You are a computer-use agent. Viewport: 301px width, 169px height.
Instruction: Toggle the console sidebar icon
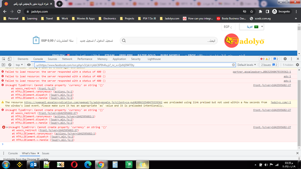(x=3, y=65)
